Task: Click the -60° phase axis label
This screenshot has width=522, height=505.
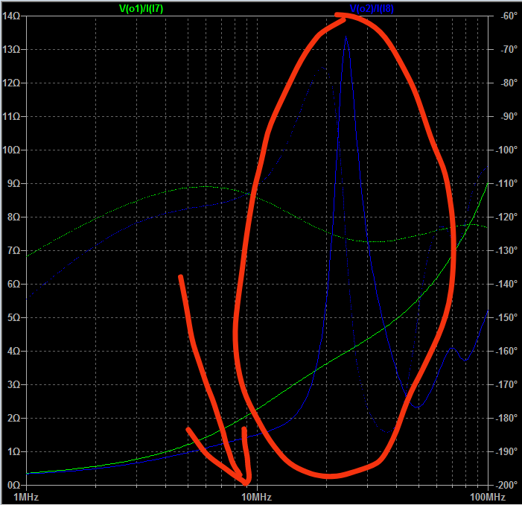Action: click(509, 16)
